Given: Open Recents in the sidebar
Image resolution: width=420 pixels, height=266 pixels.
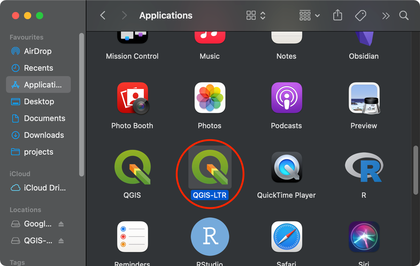Looking at the screenshot, I should (38, 68).
